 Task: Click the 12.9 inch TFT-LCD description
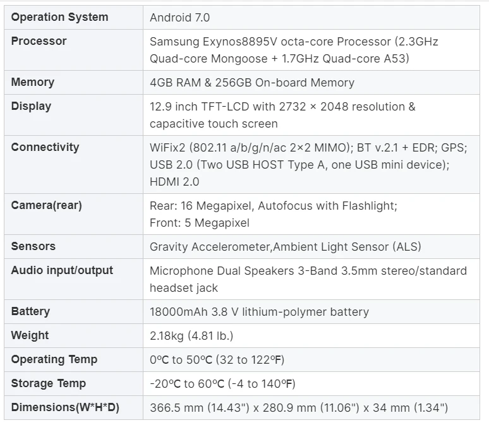(x=282, y=115)
